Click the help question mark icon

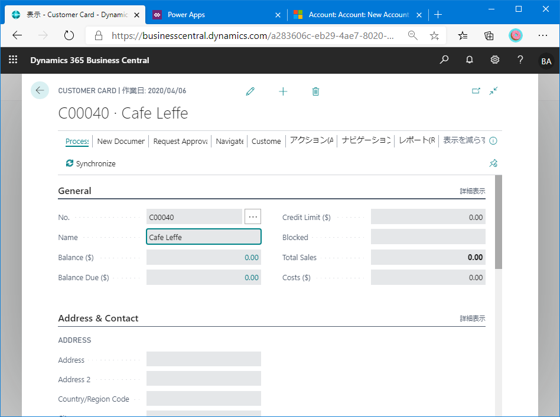[x=520, y=60]
